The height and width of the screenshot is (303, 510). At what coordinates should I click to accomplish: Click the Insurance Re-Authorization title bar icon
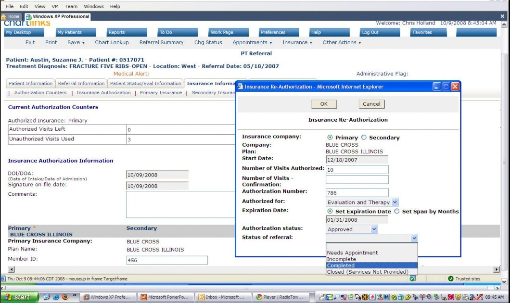(240, 87)
